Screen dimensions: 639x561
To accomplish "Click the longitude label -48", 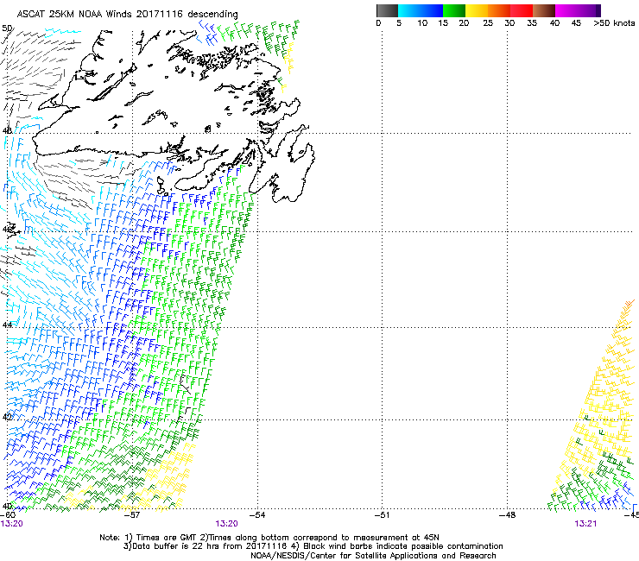I will click(508, 514).
